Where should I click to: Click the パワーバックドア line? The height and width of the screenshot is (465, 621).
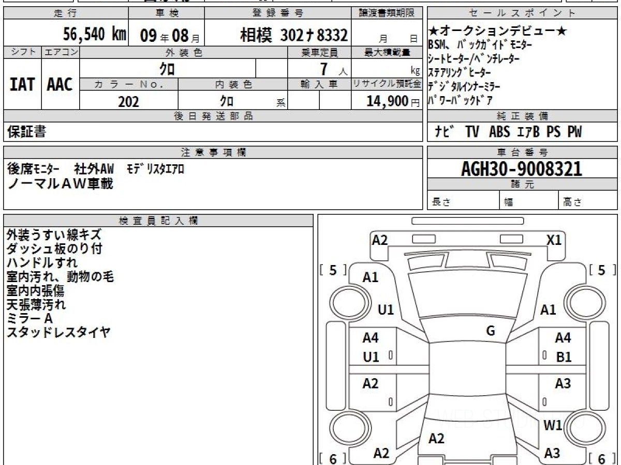pyautogui.click(x=461, y=100)
